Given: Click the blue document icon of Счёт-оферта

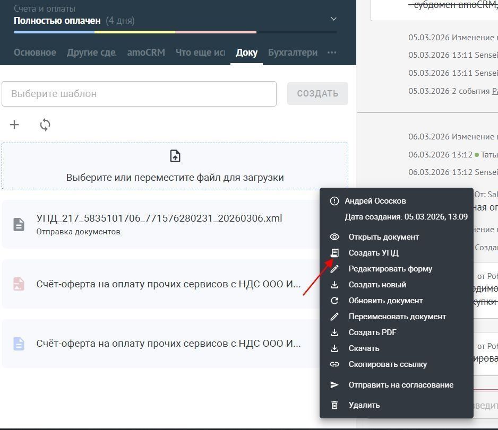Looking at the screenshot, I should coord(19,344).
